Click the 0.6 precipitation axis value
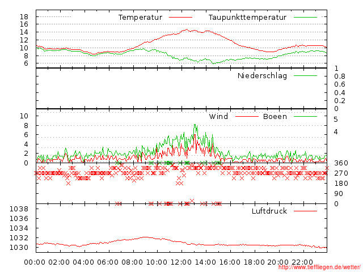Screen dimensions: 363x272 tap(340, 84)
